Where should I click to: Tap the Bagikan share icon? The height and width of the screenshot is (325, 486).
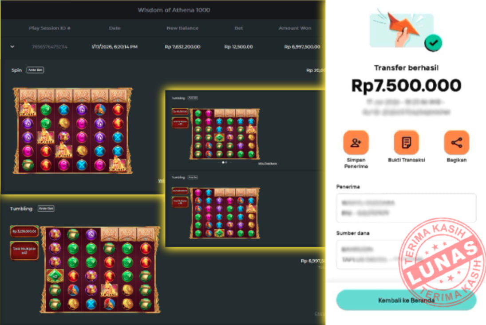tap(457, 142)
